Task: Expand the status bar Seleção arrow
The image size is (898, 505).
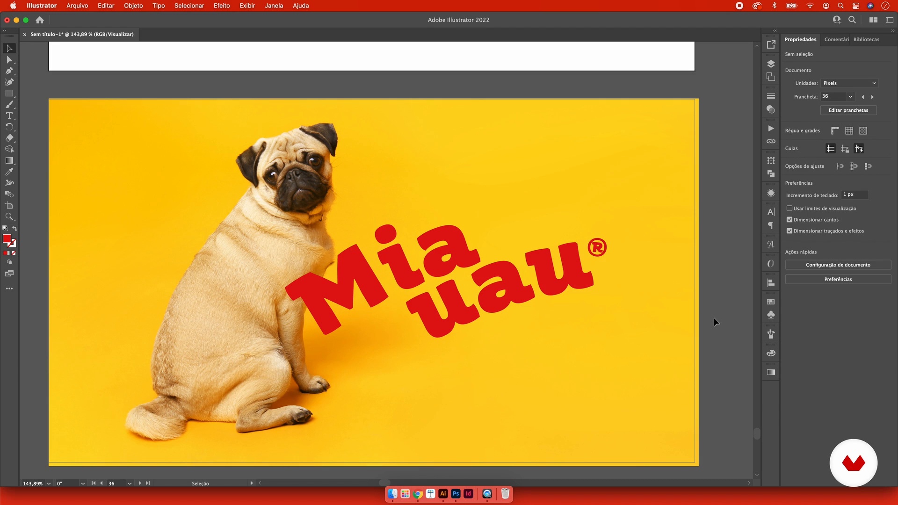Action: pos(252,483)
